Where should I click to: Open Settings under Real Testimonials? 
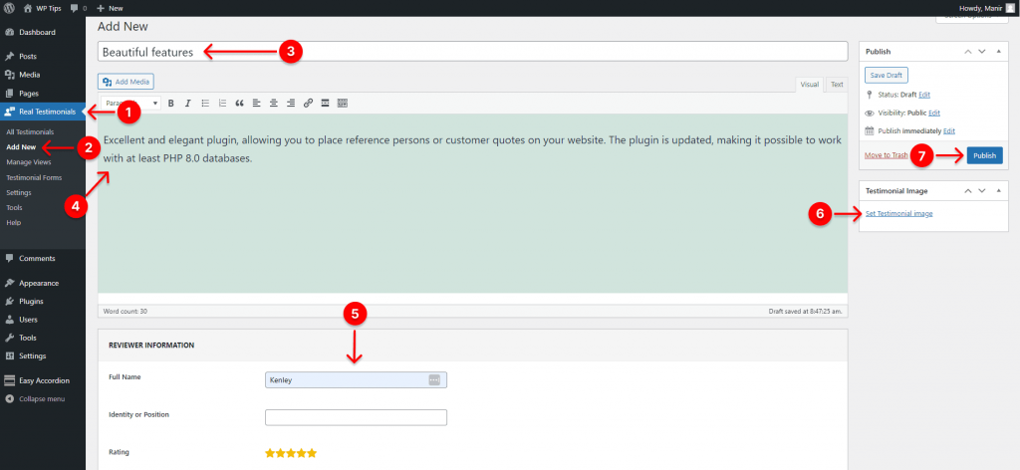(18, 192)
